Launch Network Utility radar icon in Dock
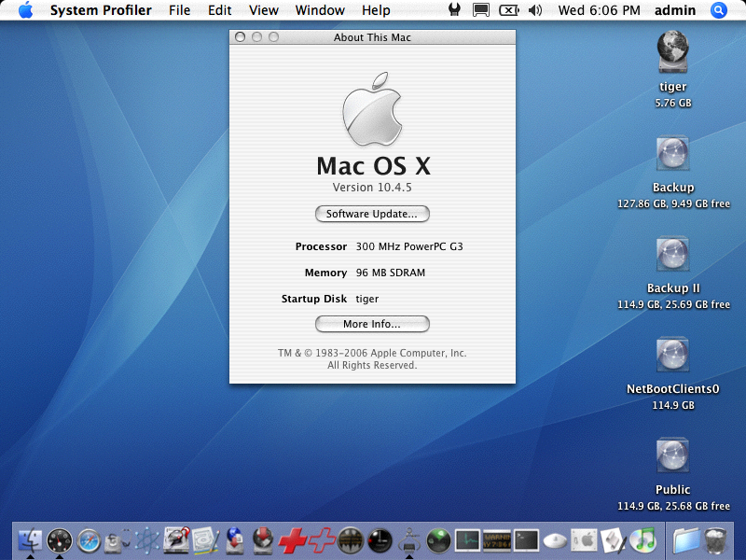Screen dimensions: 746x560 coord(438,541)
